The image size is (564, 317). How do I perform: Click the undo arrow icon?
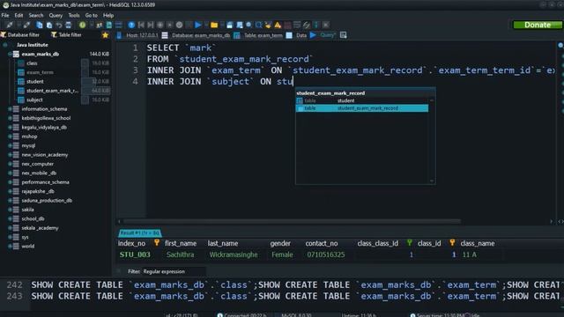click(59, 25)
